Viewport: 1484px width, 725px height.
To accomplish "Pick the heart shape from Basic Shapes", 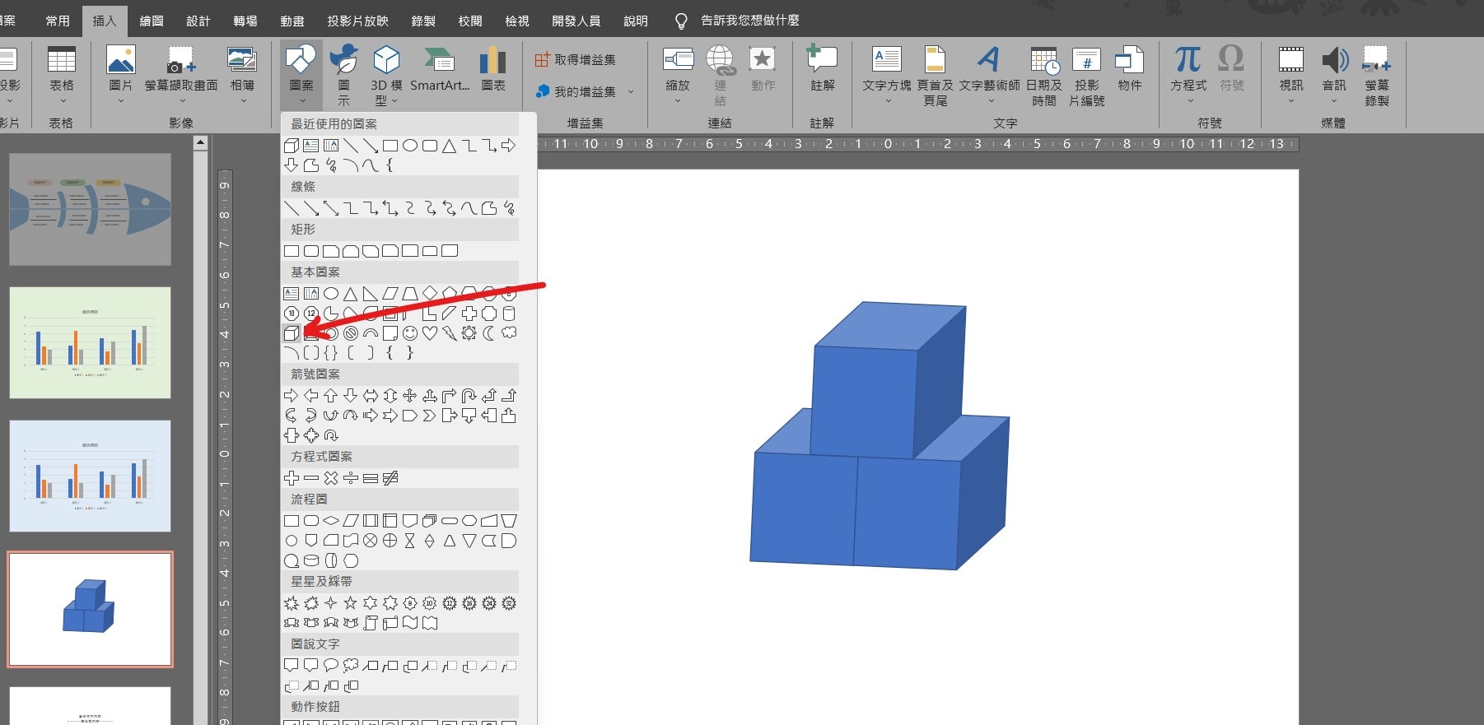I will point(430,333).
